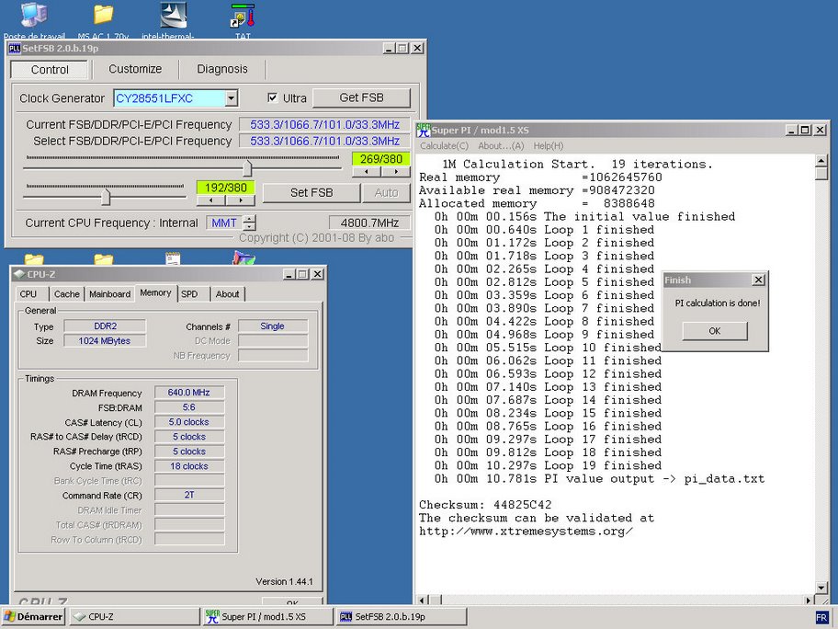Select the Memory tab in CPU-Z
The height and width of the screenshot is (629, 838).
point(155,292)
